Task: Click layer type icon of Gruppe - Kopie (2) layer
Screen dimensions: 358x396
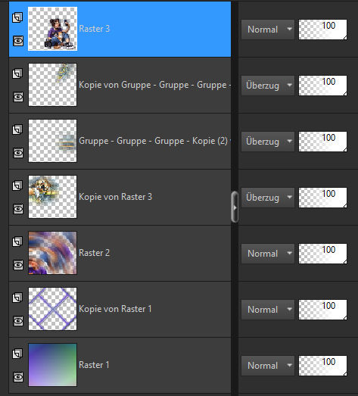Action: pyautogui.click(x=17, y=129)
